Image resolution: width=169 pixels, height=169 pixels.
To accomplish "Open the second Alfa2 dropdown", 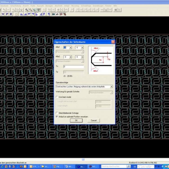I will pyautogui.click(x=82, y=57).
